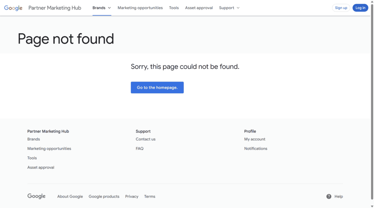Open the FAQ link
Image resolution: width=374 pixels, height=208 pixels.
tap(140, 148)
